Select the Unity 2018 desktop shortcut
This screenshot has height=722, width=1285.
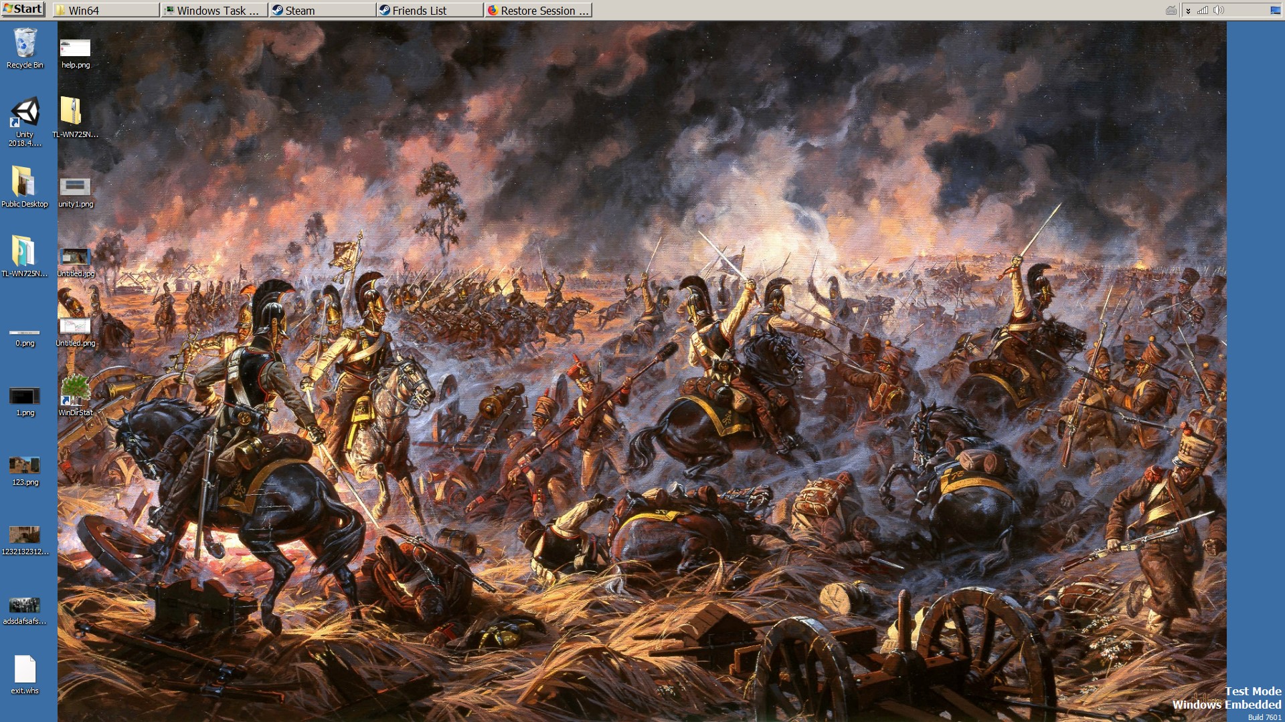point(25,120)
